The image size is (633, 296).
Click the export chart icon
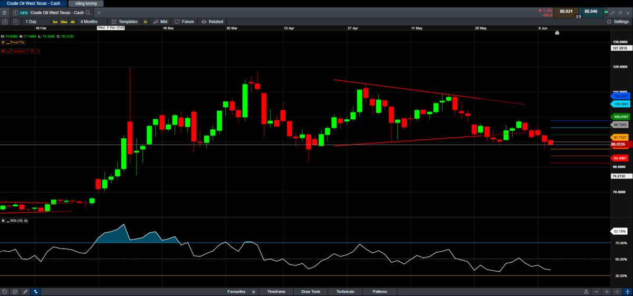(x=586, y=291)
